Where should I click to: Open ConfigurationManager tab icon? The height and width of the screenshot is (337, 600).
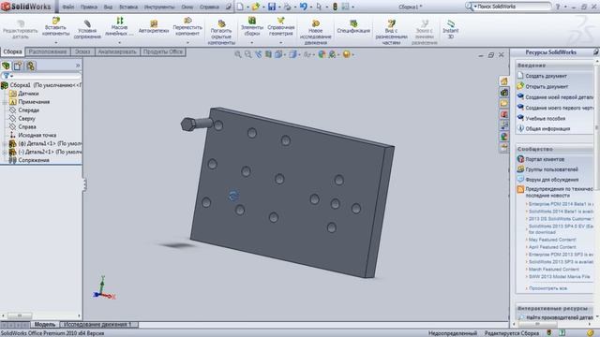pyautogui.click(x=30, y=66)
